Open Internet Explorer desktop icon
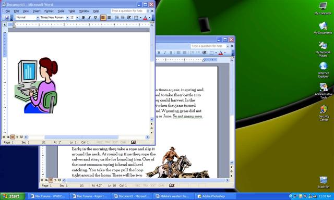This screenshot has width=334, height=200. coord(324,70)
